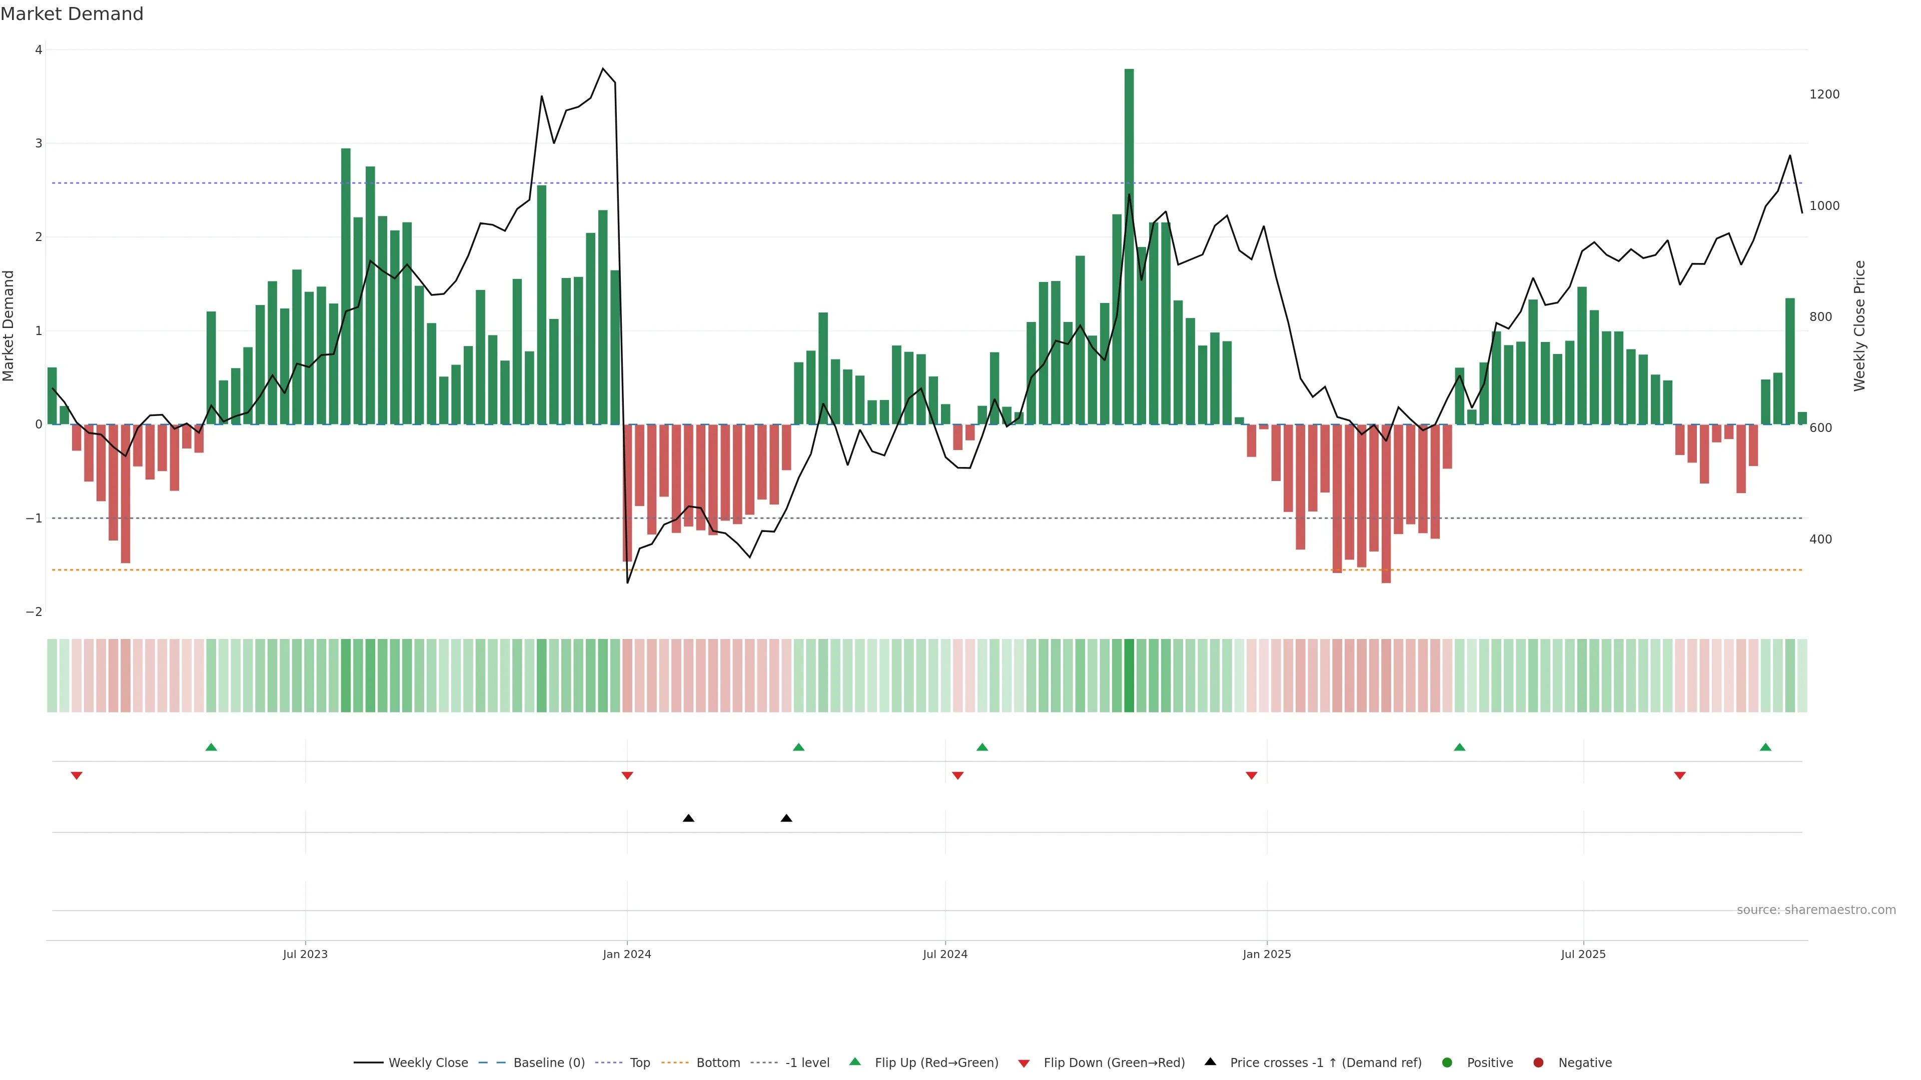Click green Flip Up legend triangle icon
Screen dimensions: 1921x1080
click(x=855, y=1062)
